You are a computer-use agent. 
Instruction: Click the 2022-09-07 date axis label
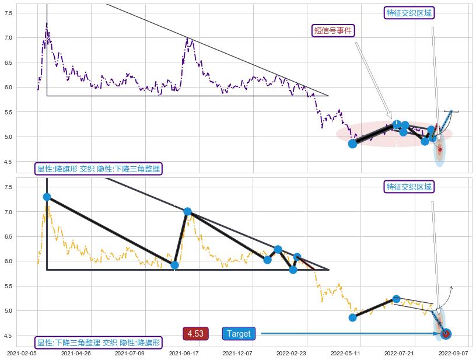453,353
